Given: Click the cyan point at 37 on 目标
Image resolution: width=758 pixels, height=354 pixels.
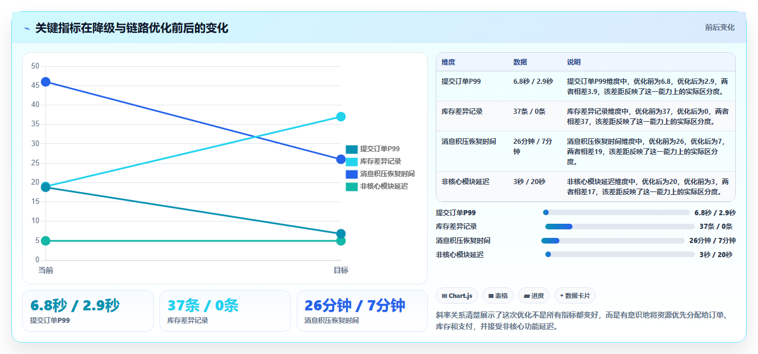Looking at the screenshot, I should pyautogui.click(x=341, y=117).
